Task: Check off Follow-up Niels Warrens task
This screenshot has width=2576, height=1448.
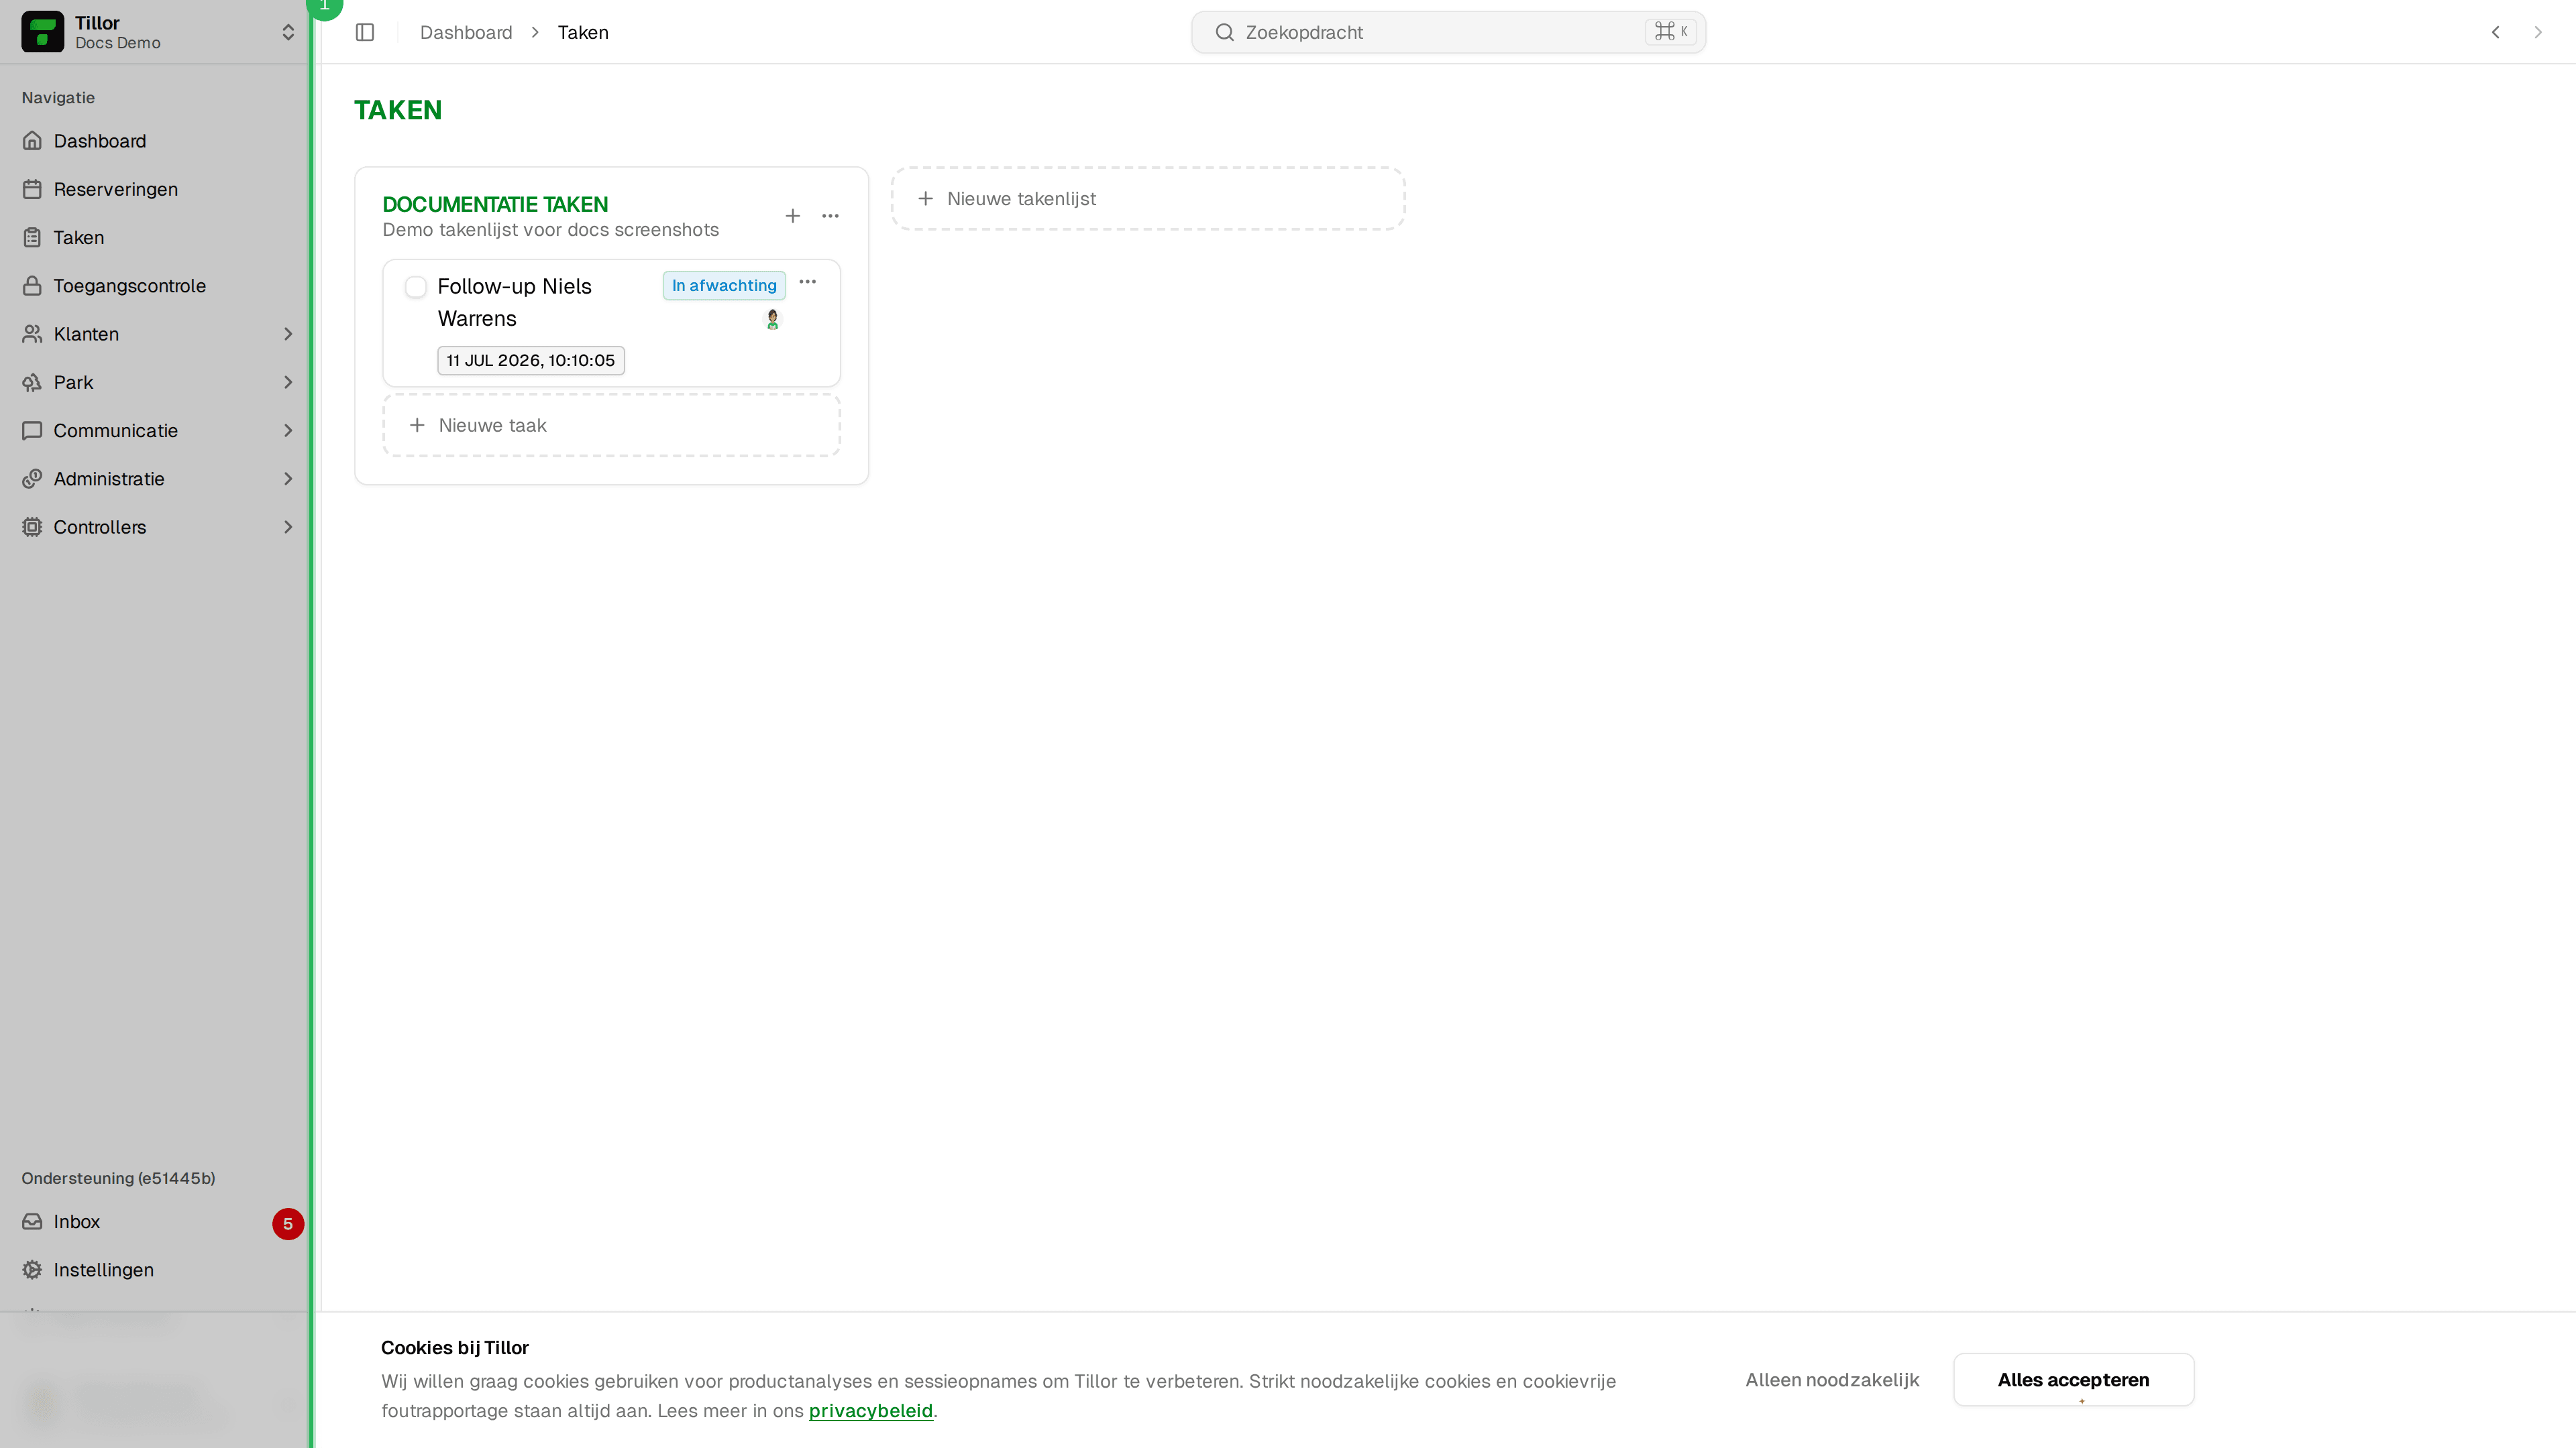Action: click(416, 288)
